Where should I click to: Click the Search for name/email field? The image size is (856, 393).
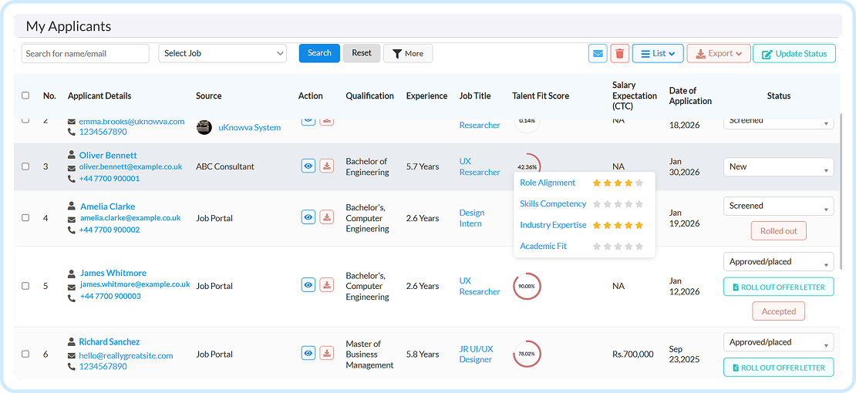tap(85, 53)
